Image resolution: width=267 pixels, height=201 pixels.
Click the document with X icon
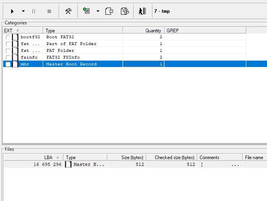point(109,11)
